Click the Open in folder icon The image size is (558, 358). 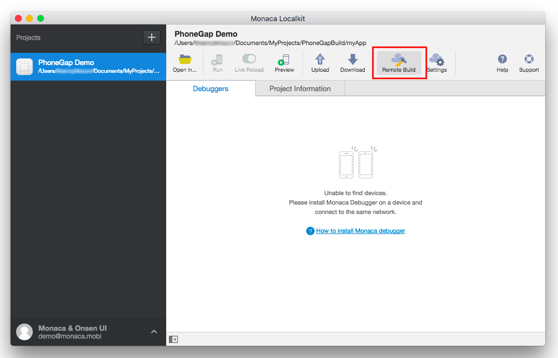185,60
